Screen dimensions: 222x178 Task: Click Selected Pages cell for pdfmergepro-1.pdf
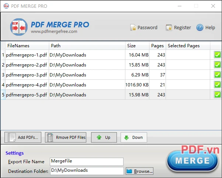(188, 55)
